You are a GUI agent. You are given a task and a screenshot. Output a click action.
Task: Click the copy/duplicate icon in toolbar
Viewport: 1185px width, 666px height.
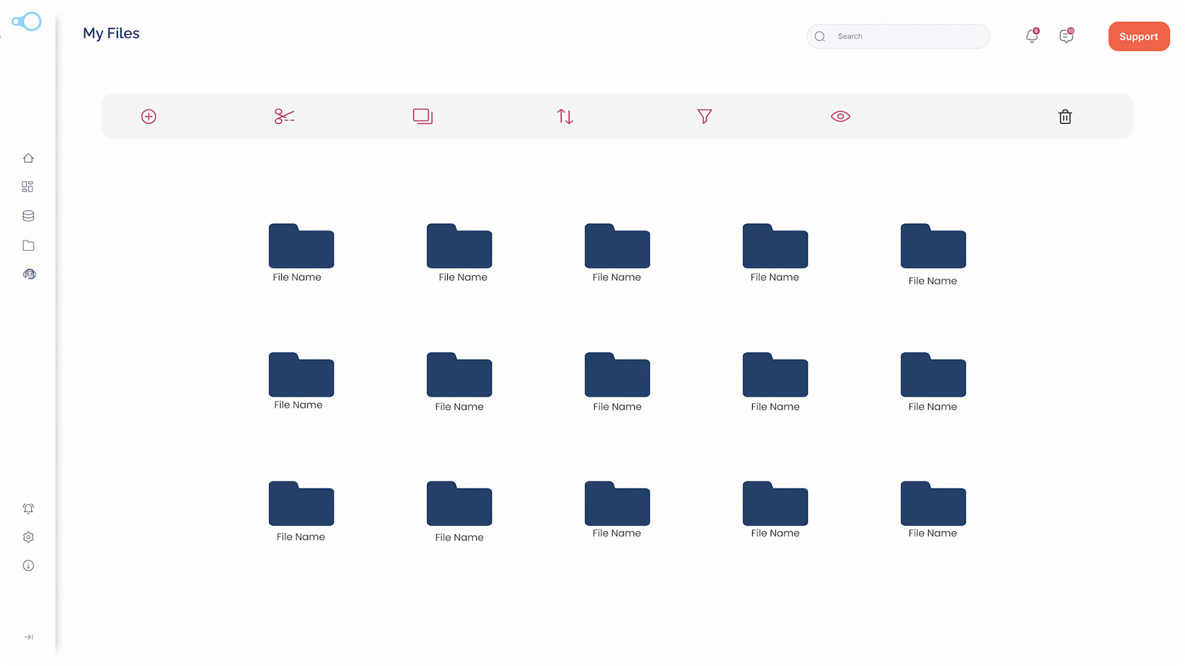pos(423,117)
